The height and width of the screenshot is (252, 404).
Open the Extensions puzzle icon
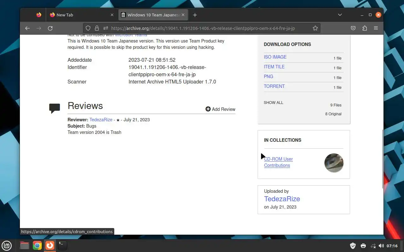tap(365, 28)
